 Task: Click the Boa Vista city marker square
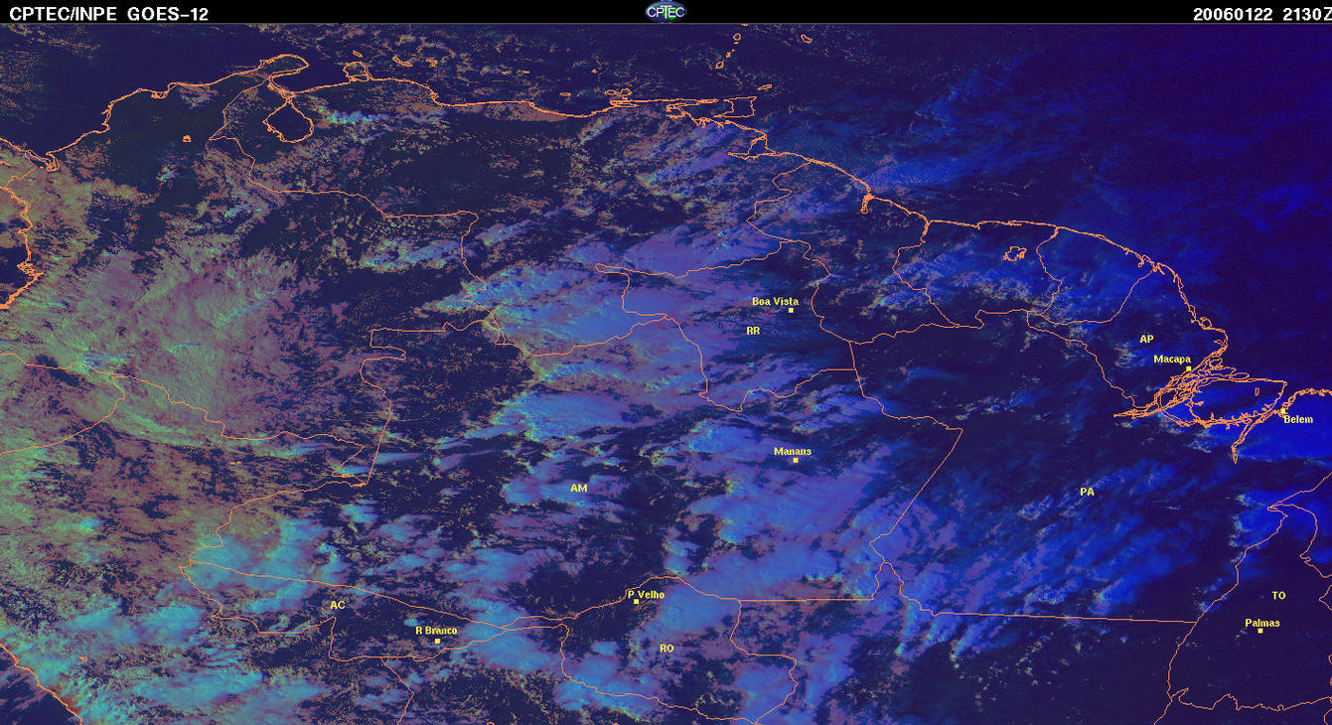[x=792, y=311]
